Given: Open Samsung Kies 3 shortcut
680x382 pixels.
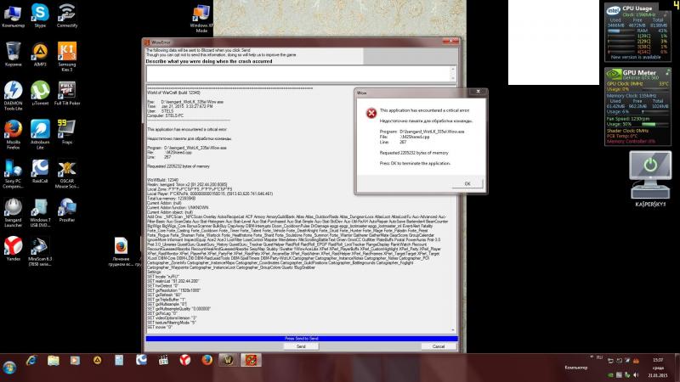Looking at the screenshot, I should click(67, 57).
